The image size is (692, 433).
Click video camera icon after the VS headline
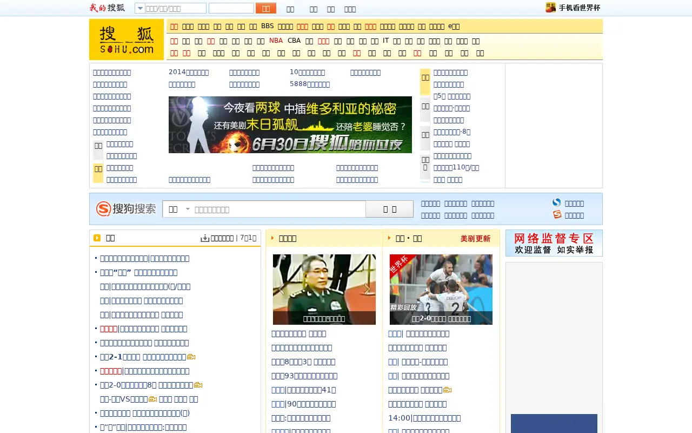point(152,399)
